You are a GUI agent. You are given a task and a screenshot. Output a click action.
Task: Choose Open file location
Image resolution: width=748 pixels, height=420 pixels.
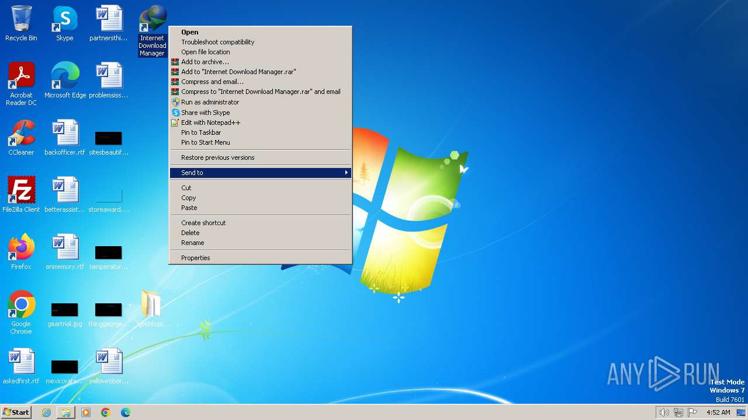pos(261,52)
